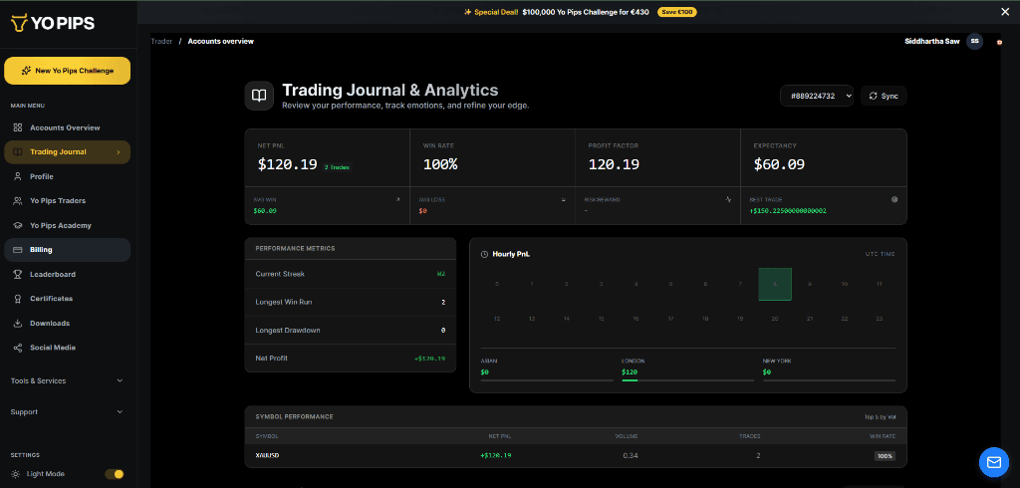Click the Top 5 by Vol label
This screenshot has width=1020, height=488.
click(x=879, y=417)
